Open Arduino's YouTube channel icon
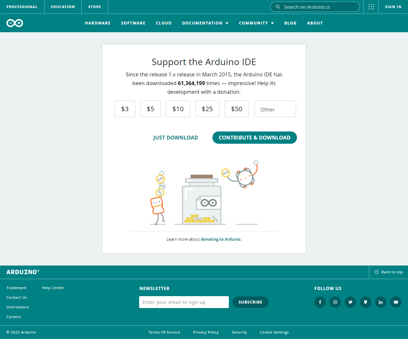This screenshot has height=339, width=408. point(396,302)
